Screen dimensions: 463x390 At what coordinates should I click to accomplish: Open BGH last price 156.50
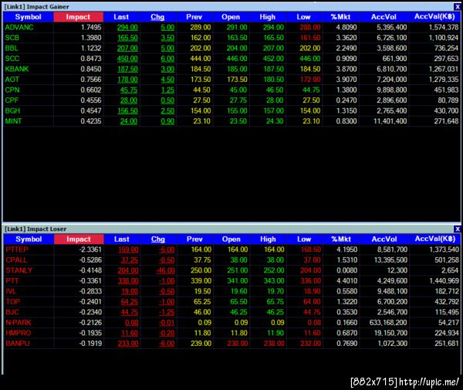pos(127,110)
